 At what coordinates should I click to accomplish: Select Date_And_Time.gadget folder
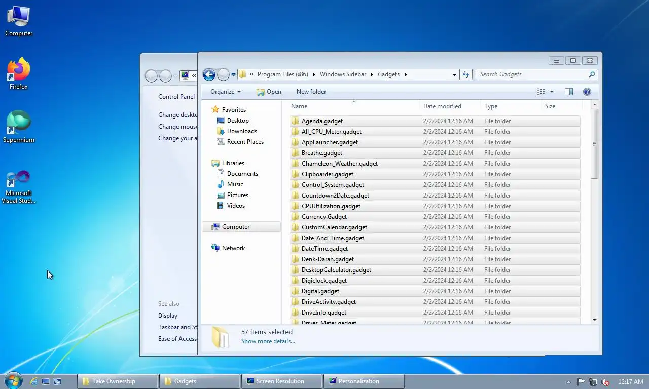pos(435,238)
